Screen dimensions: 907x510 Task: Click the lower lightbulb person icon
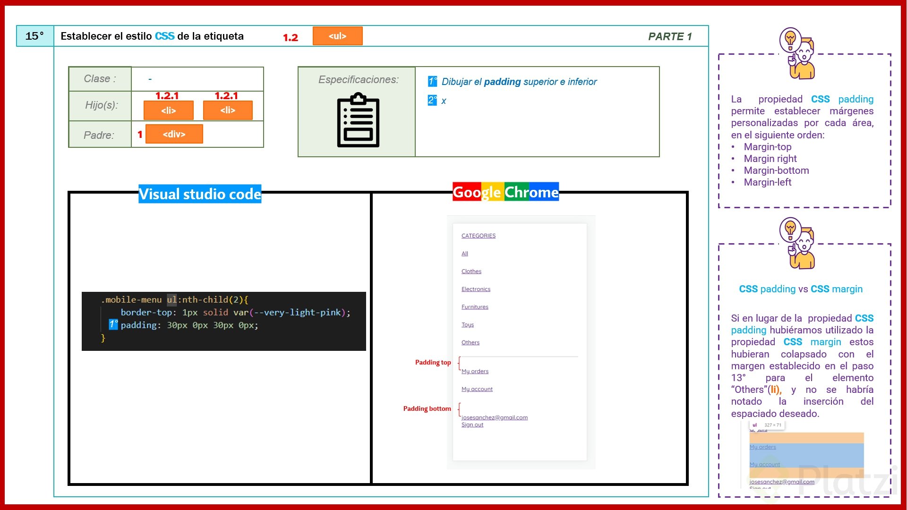pyautogui.click(x=796, y=243)
